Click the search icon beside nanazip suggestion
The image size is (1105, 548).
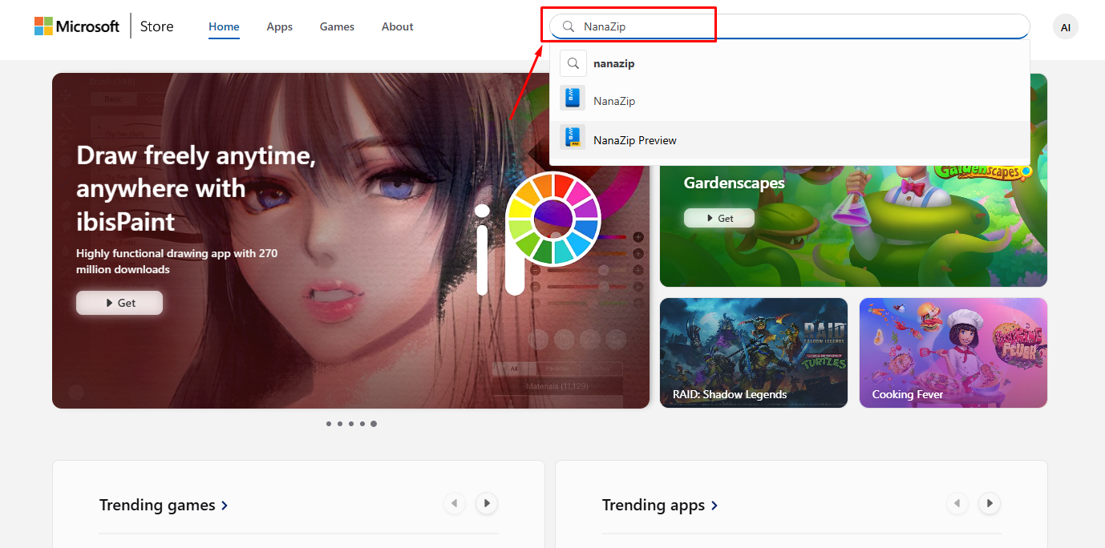click(573, 62)
